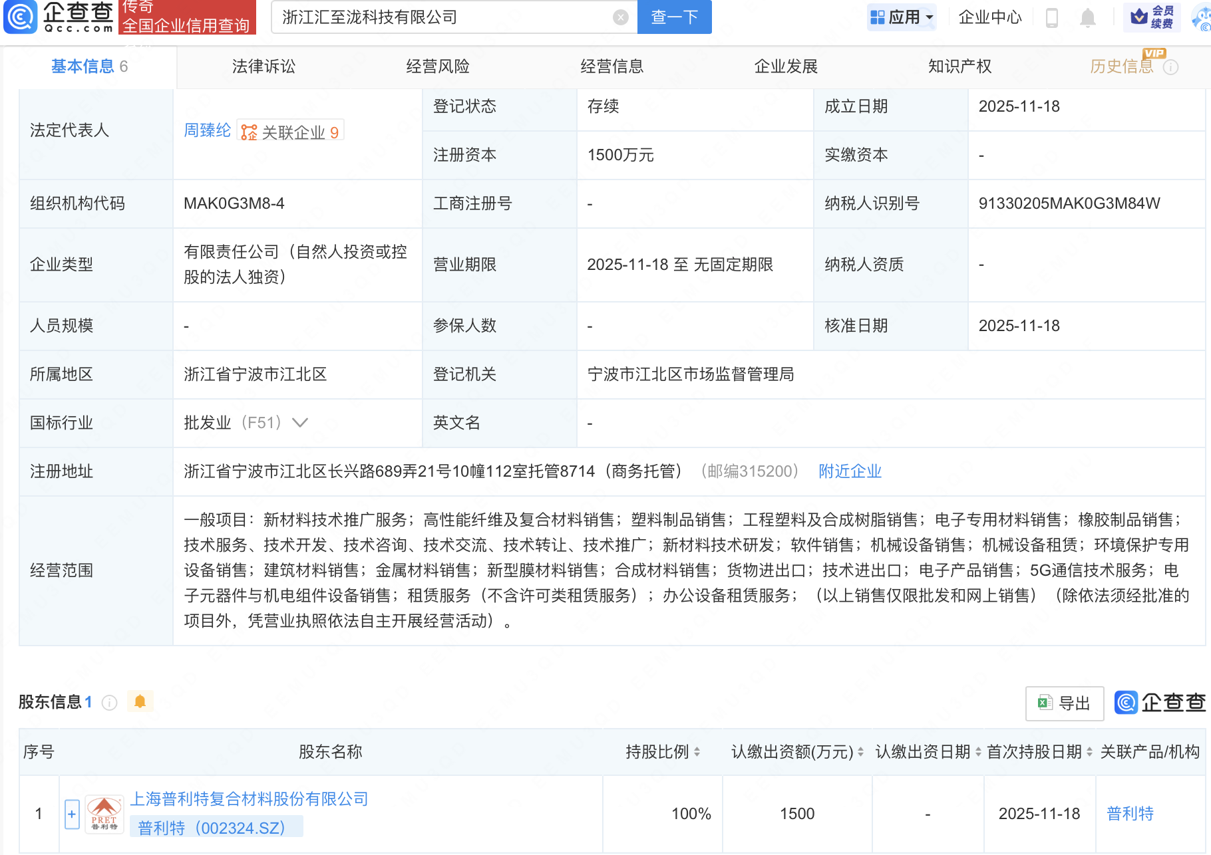Toggle shareholder change monitoring bell
The height and width of the screenshot is (855, 1211).
coord(140,701)
